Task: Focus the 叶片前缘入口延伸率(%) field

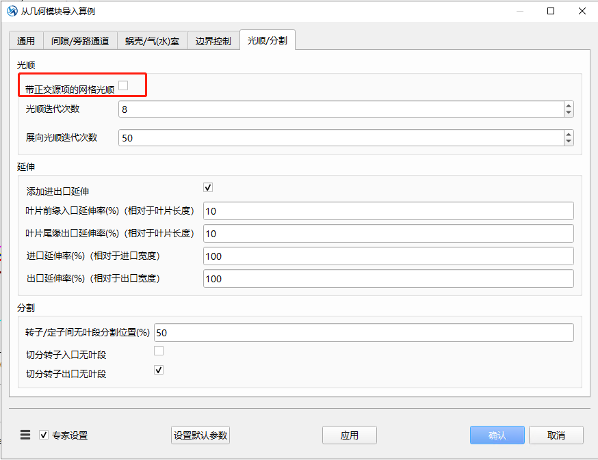Action: (x=388, y=211)
